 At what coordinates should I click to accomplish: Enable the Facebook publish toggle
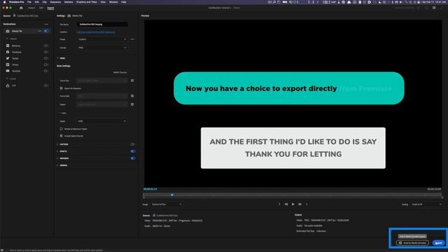pos(45,52)
